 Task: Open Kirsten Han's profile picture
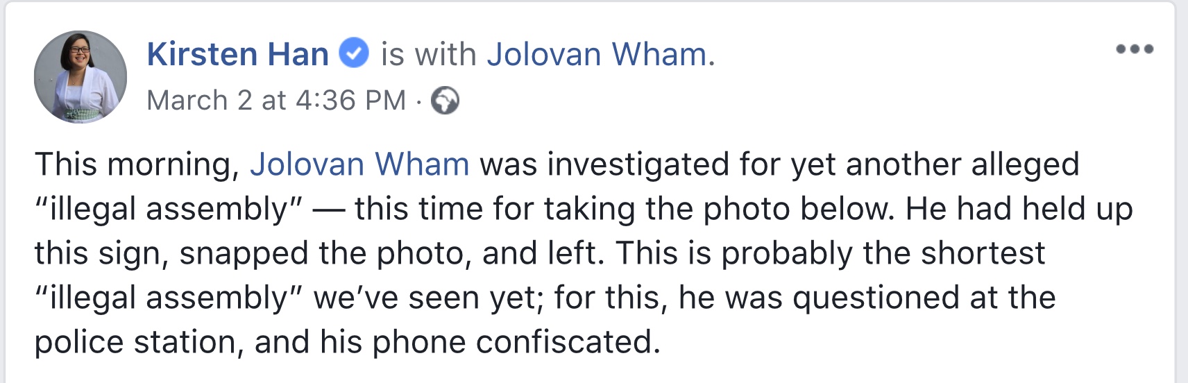tap(80, 77)
